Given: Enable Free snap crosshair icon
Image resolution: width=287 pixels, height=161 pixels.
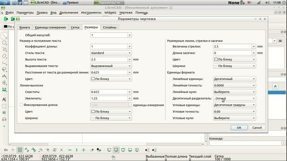Looking at the screenshot, I should click(13, 150).
